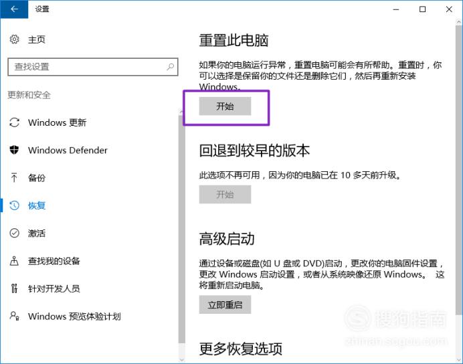This screenshot has width=463, height=364.
Task: Open 查找我的设备 settings
Action: point(54,261)
